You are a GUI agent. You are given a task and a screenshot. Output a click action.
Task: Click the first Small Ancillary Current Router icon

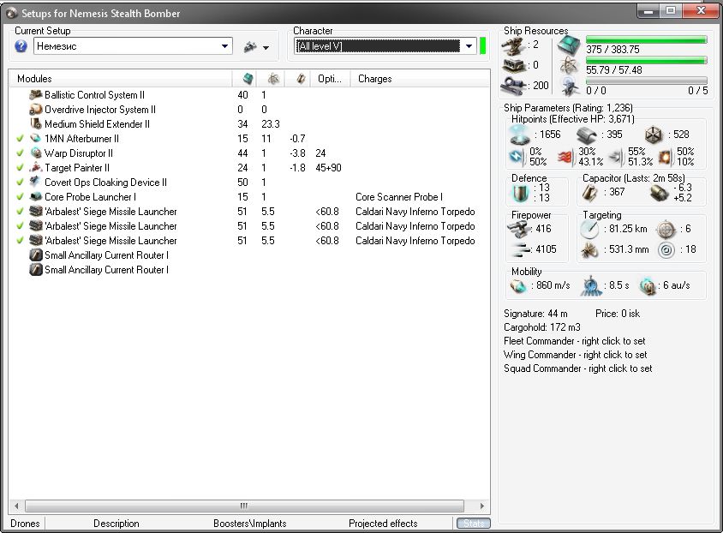[x=35, y=255]
